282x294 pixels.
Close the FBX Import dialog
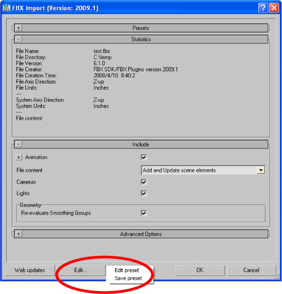[274, 8]
